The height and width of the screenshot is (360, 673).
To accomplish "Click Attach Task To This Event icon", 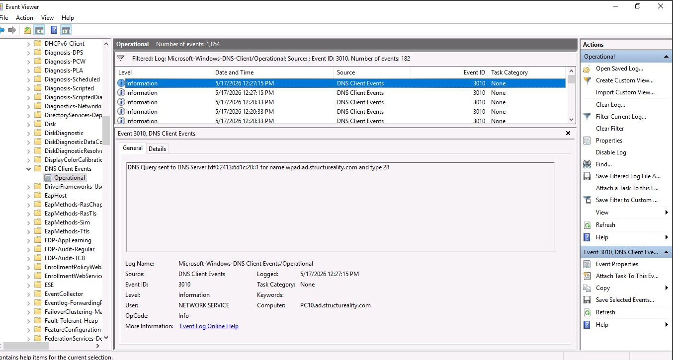I will point(587,276).
